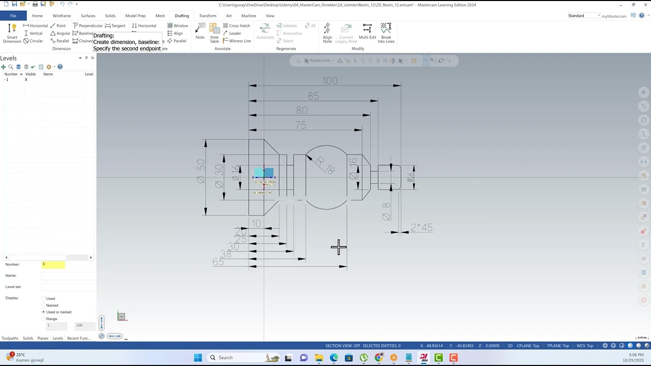Open Levels panel help icon
Viewport: 651px width, 366px height.
click(x=60, y=67)
